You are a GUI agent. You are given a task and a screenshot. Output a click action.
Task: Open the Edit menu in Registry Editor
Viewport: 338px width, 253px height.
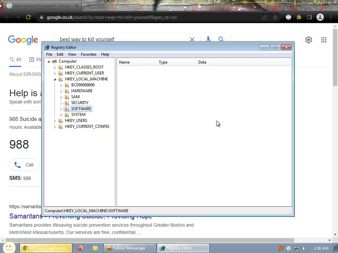click(60, 54)
